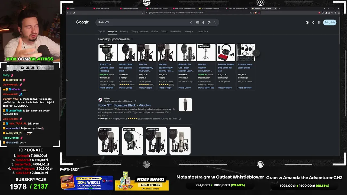
Task: Switch to the Grafika tab
Action: (155, 31)
